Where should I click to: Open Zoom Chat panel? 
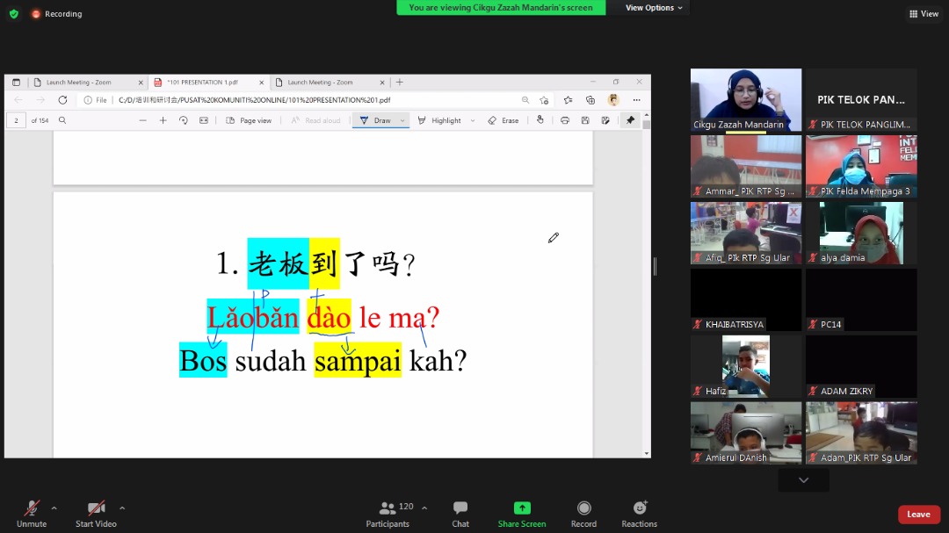(x=460, y=515)
